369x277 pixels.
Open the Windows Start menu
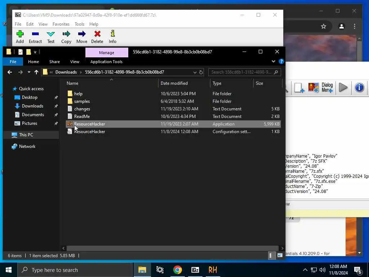tap(9, 270)
